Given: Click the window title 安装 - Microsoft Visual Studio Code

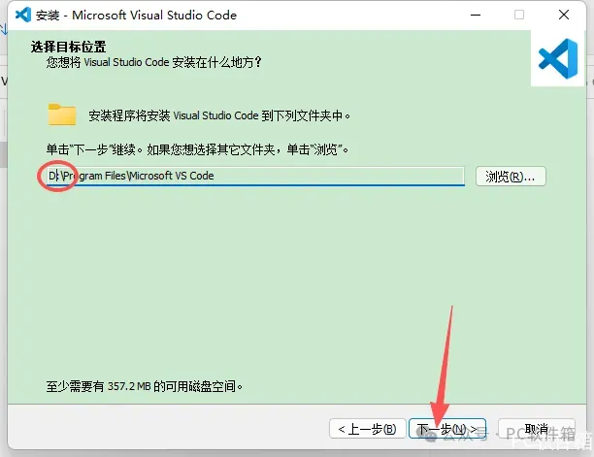Looking at the screenshot, I should click(137, 16).
